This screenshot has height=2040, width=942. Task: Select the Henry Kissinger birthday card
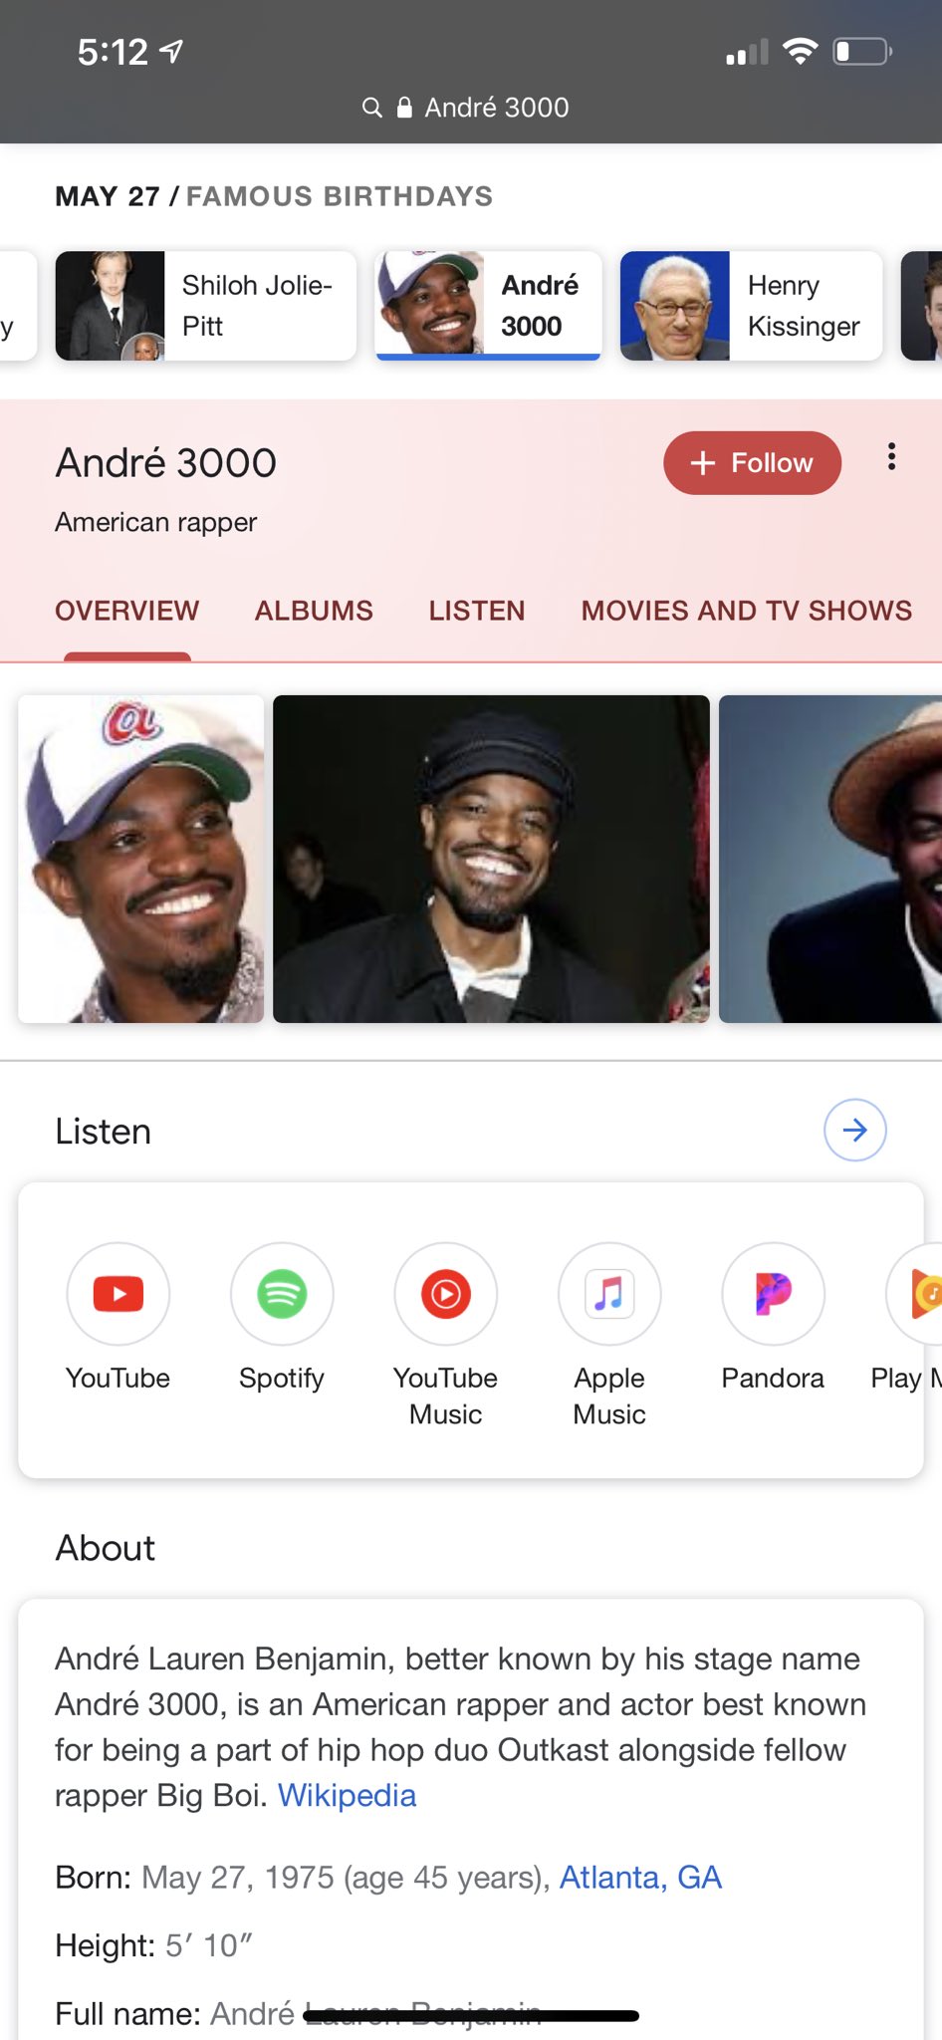click(x=751, y=306)
